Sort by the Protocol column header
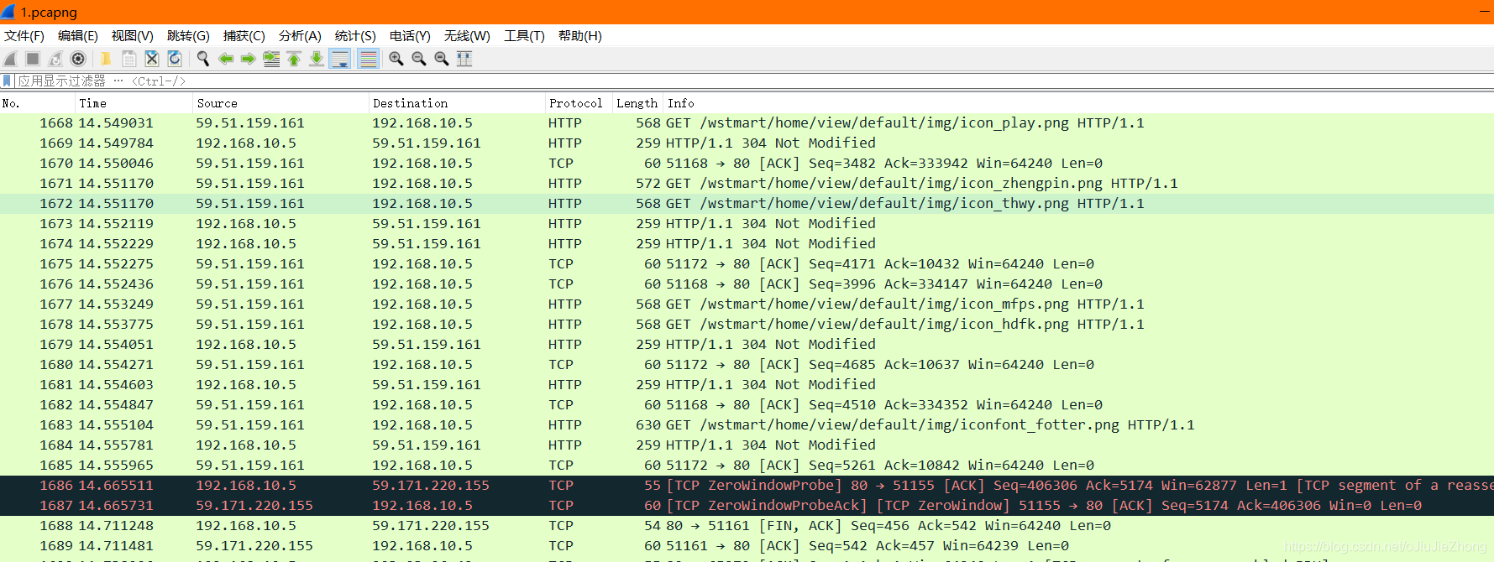Screen dimensions: 1494x562 tap(579, 103)
